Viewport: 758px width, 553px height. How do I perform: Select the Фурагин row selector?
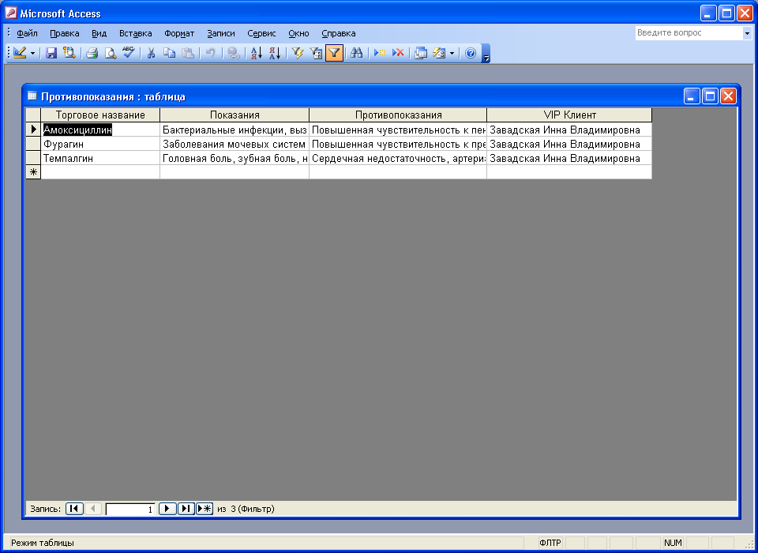coord(33,144)
